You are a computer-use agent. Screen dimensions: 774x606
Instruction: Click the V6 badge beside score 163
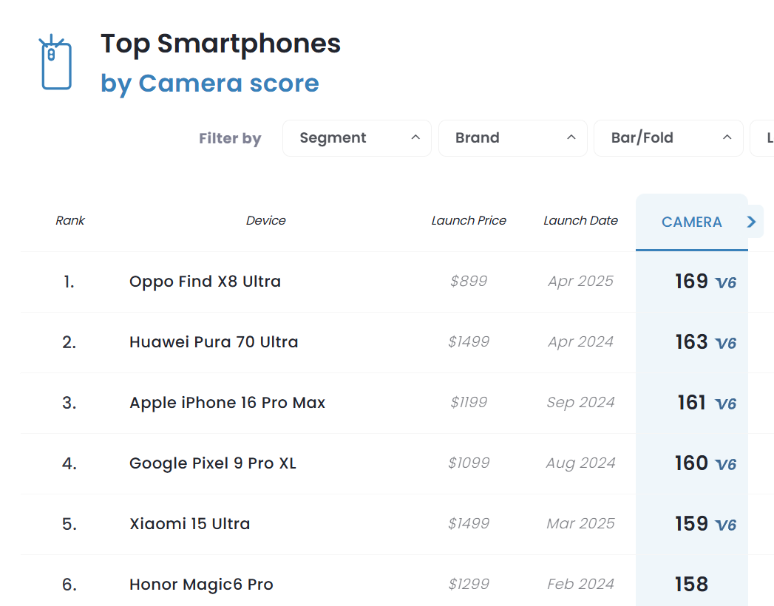tap(726, 344)
